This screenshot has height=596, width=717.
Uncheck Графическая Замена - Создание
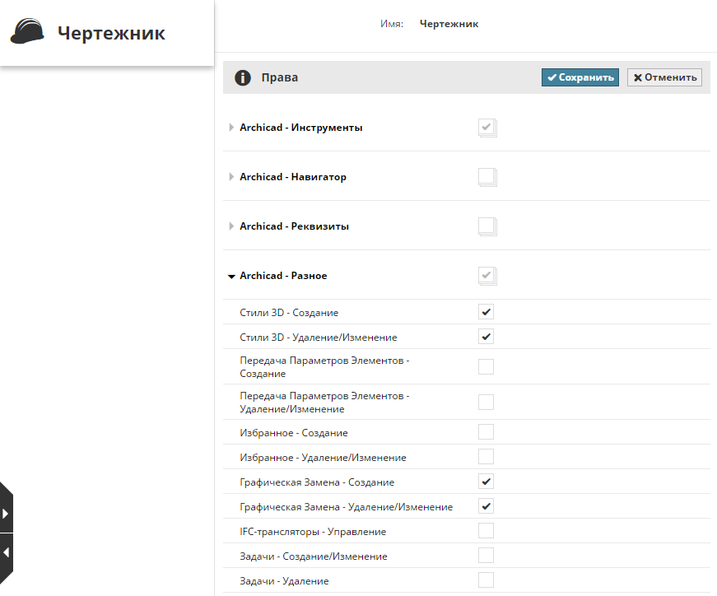pos(487,482)
